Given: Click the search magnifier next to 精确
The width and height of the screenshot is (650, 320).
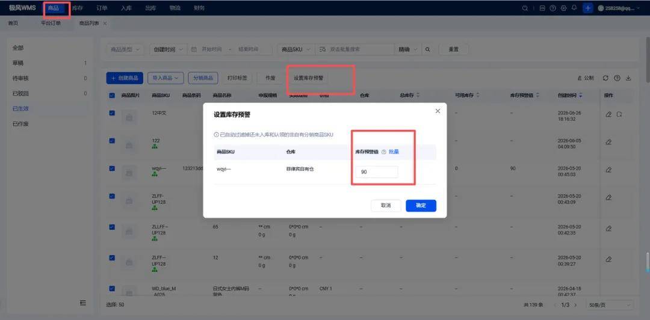Looking at the screenshot, I should tap(427, 49).
